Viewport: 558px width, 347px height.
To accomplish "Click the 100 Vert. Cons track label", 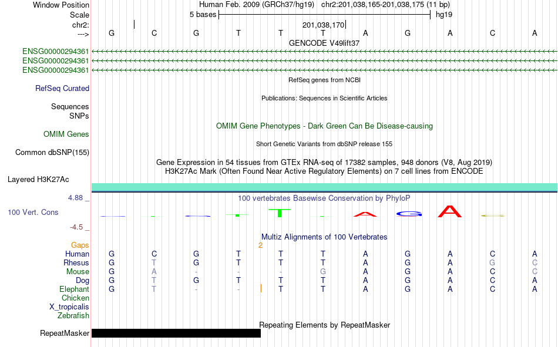I will pos(33,213).
